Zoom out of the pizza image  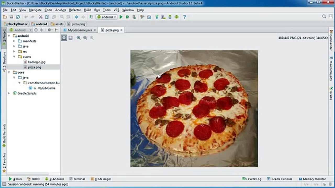click(x=85, y=38)
